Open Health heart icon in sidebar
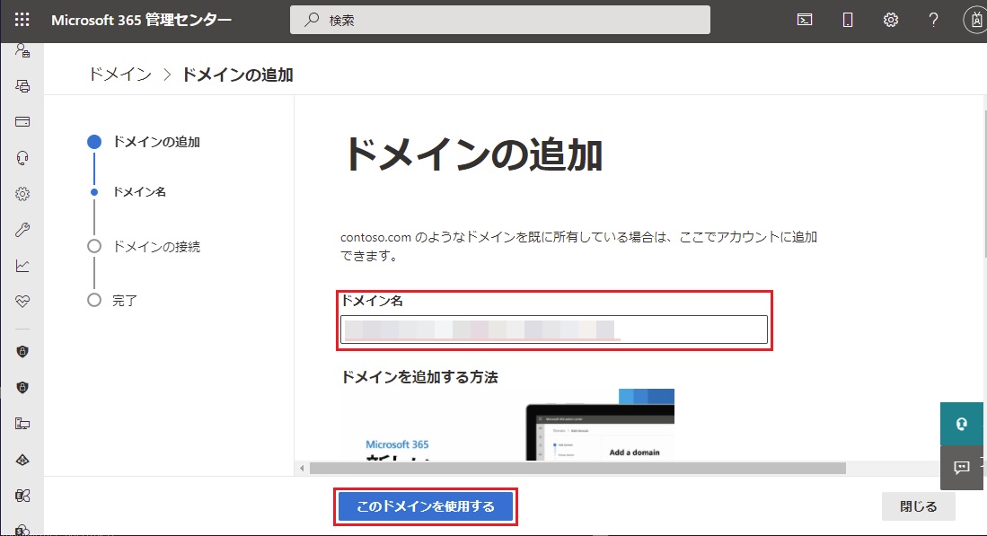The height and width of the screenshot is (536, 987). click(22, 302)
